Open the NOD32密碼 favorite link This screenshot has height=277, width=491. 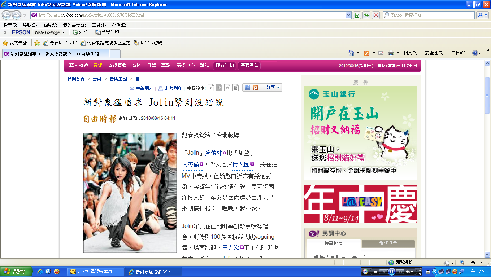(148, 43)
